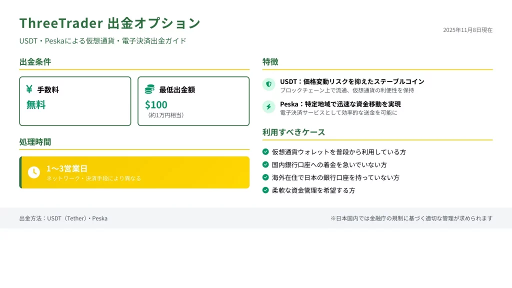Image resolution: width=512 pixels, height=288 pixels.
Task: Click the yen icon beside 手数料
Action: coord(29,89)
